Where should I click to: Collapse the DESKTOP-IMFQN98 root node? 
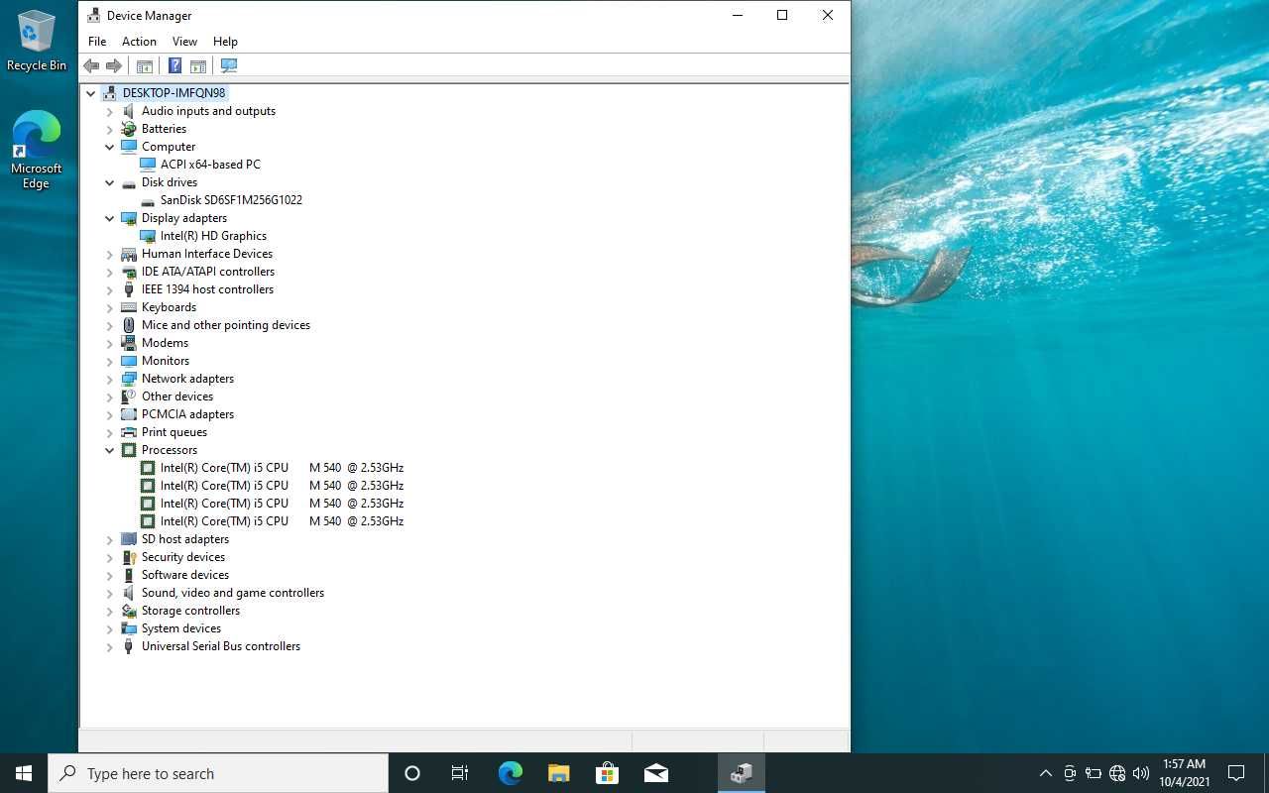(x=91, y=93)
